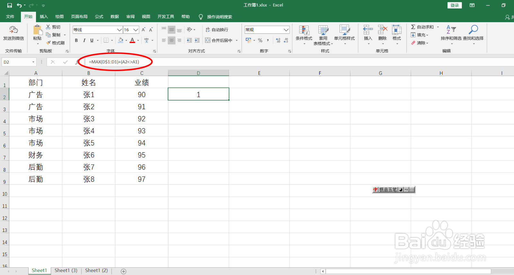
Task: Open Sort and Filter
Action: coord(451,34)
